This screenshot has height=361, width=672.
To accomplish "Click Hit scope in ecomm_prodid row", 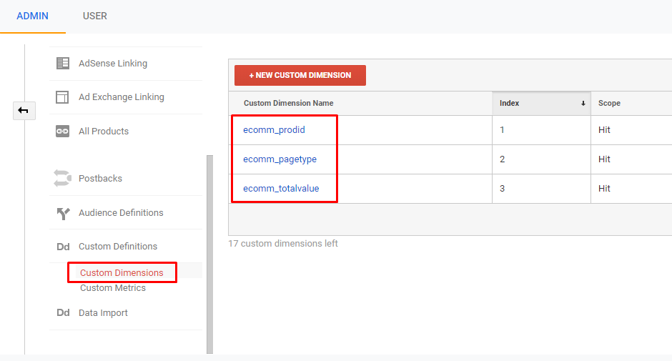I will [x=604, y=130].
